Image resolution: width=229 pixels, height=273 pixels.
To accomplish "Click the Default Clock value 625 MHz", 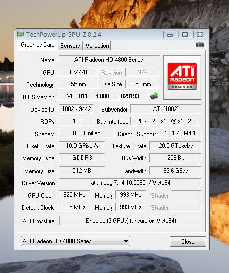I will [74, 207].
